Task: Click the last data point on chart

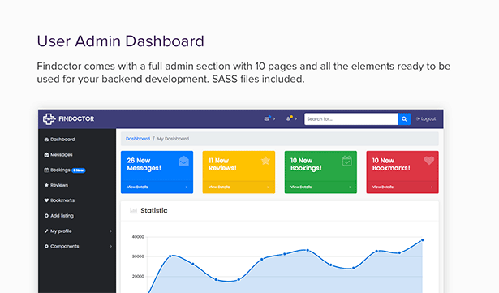Action: click(x=422, y=240)
